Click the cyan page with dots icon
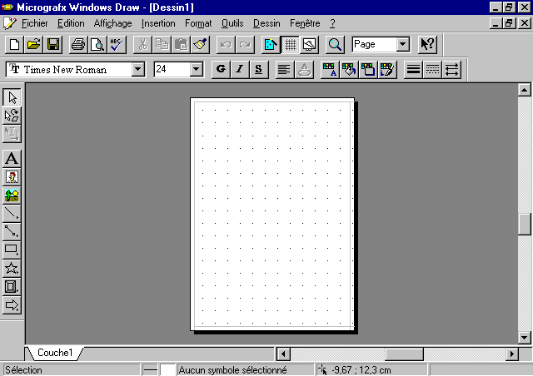533x376 pixels. coord(271,44)
